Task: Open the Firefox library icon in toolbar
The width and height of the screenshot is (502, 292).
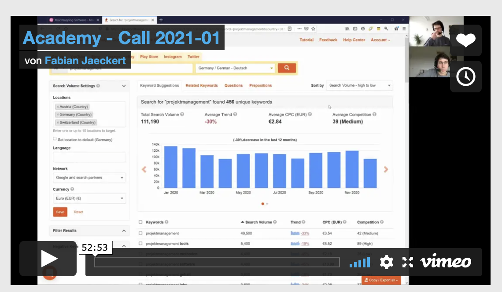Action: 347,29
